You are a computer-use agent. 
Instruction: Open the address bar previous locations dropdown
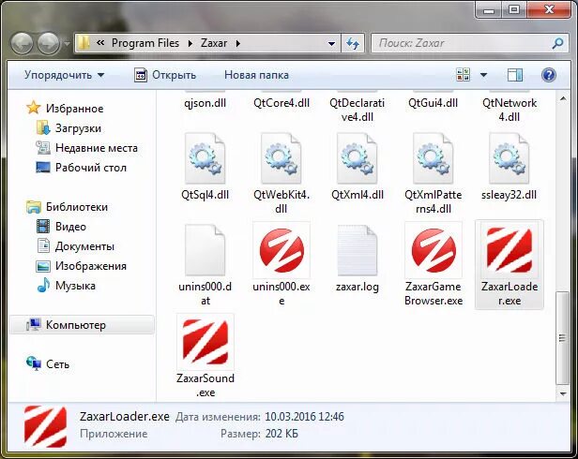[x=331, y=43]
